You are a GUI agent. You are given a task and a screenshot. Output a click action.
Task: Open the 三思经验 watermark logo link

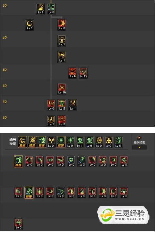click(123, 215)
